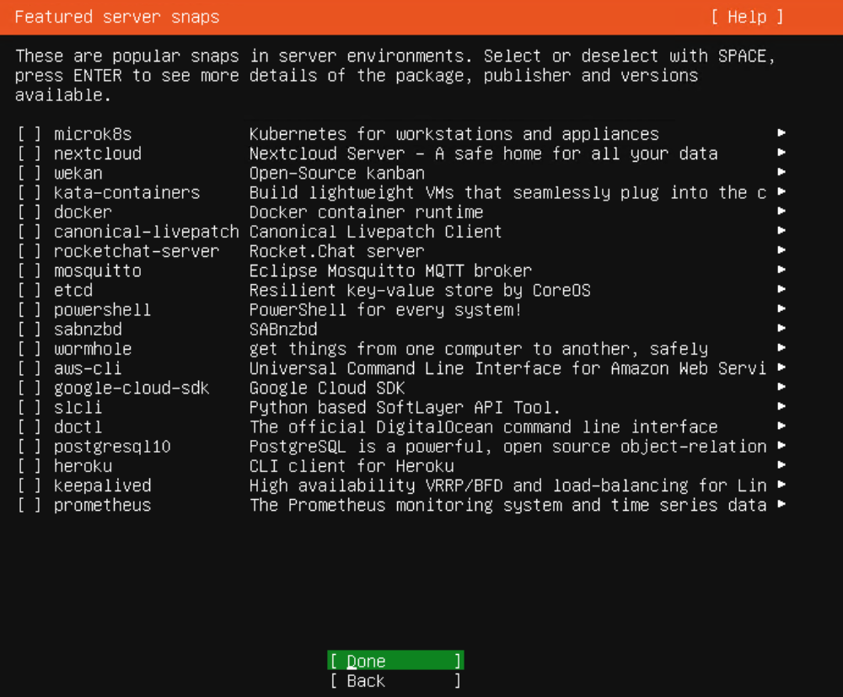This screenshot has width=843, height=697.
Task: Select the postgresql10 package name
Action: click(112, 447)
